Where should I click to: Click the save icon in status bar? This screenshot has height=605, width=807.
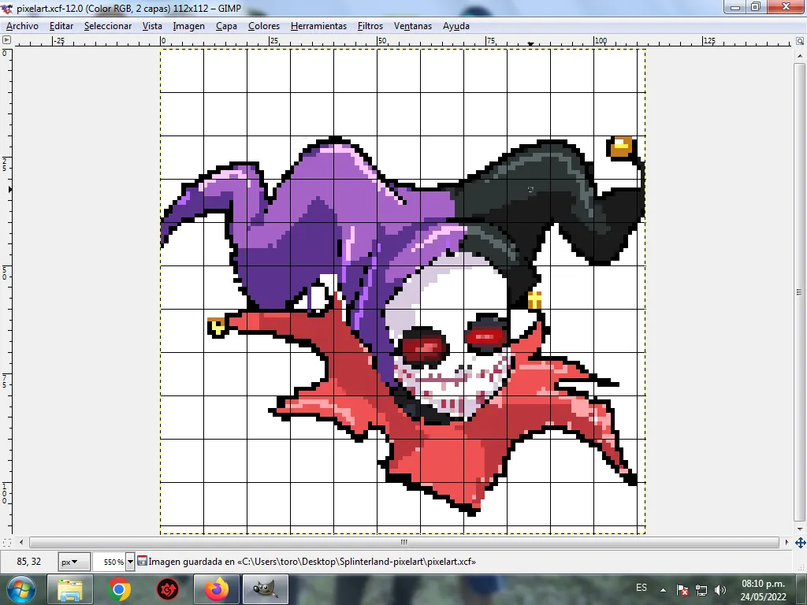click(x=142, y=561)
